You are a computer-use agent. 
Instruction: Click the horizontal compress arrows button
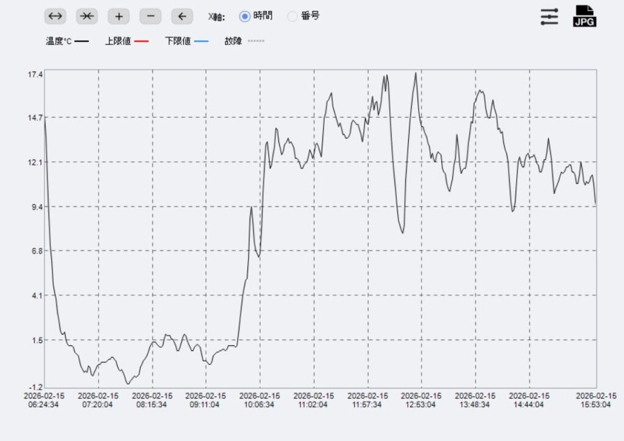coord(87,16)
